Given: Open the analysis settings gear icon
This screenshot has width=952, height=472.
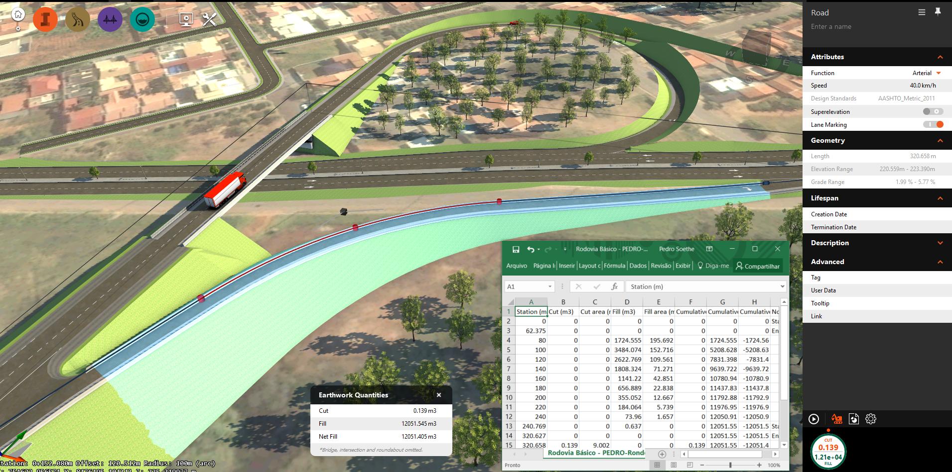Looking at the screenshot, I should (x=870, y=419).
